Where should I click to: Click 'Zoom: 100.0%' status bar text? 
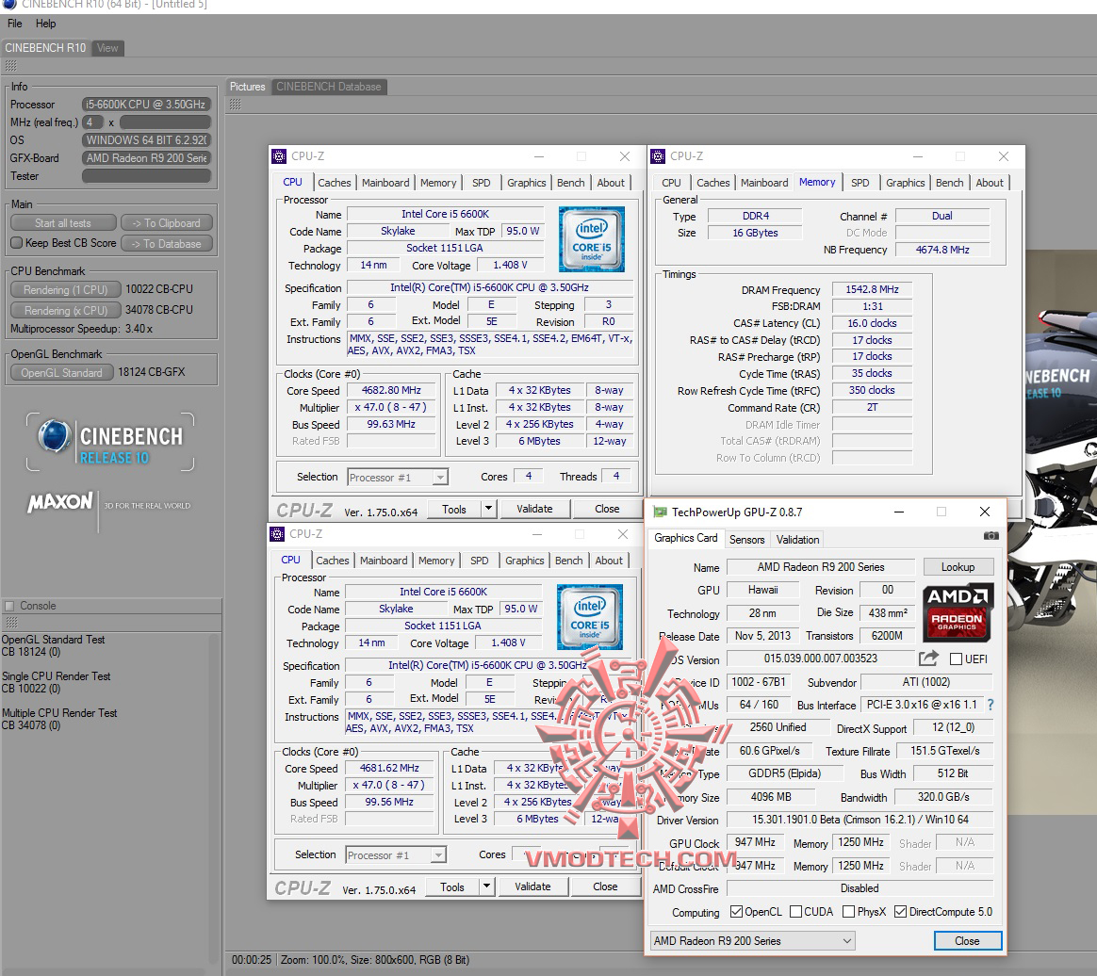click(x=313, y=959)
